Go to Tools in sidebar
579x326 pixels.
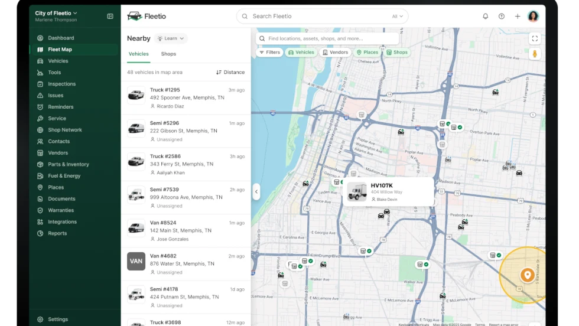click(74, 73)
